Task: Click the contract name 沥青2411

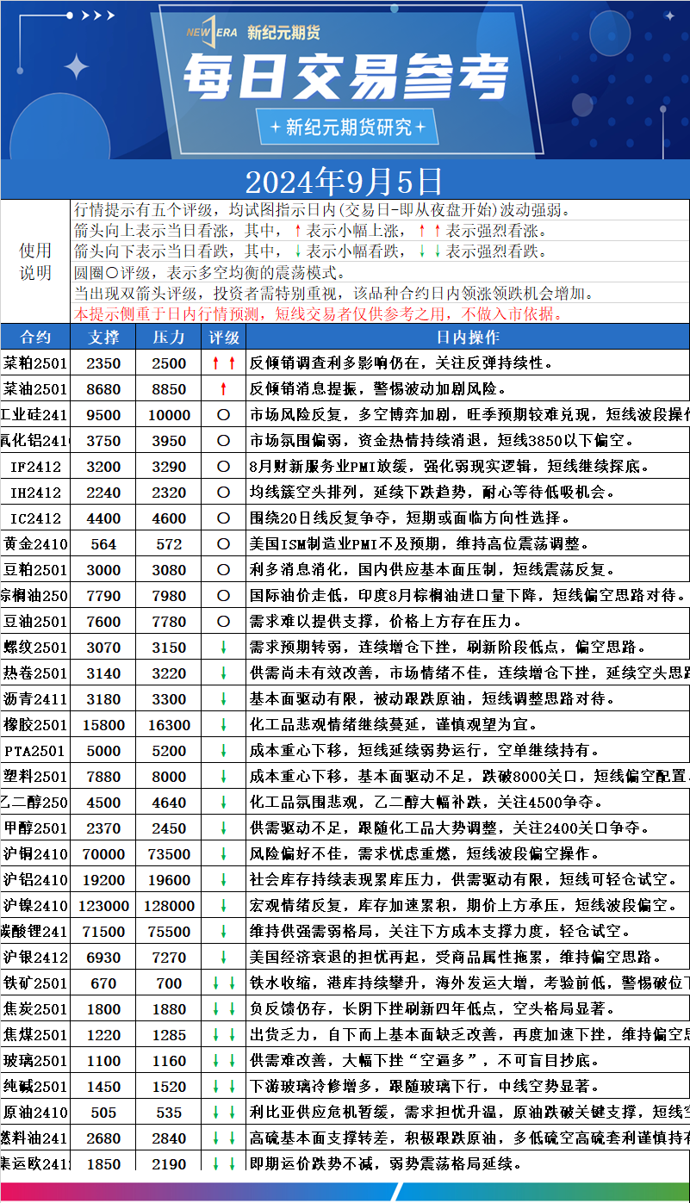Action: pyautogui.click(x=35, y=699)
